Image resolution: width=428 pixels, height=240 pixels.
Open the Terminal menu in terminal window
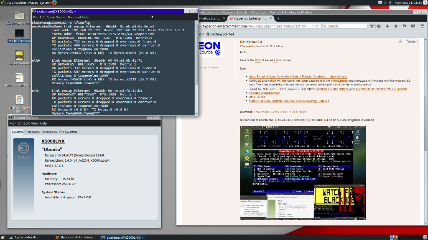[x=74, y=17]
